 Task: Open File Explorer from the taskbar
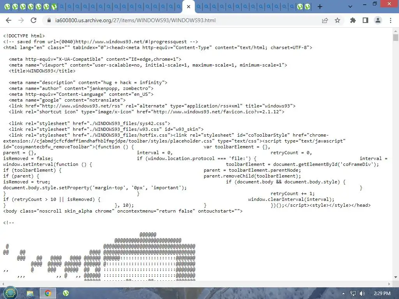tap(30, 294)
